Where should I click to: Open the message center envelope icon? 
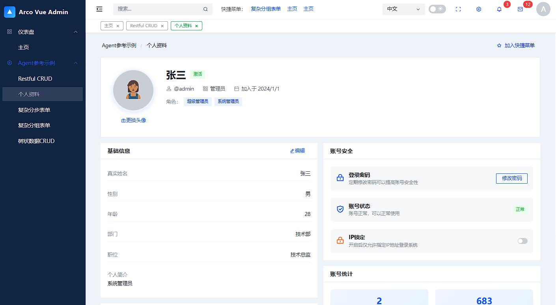click(x=519, y=9)
